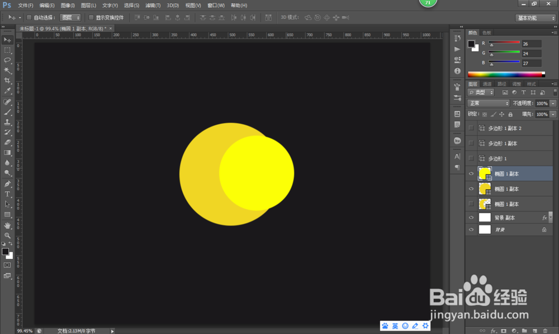Hide the 背景 副本 layer

[x=471, y=218]
